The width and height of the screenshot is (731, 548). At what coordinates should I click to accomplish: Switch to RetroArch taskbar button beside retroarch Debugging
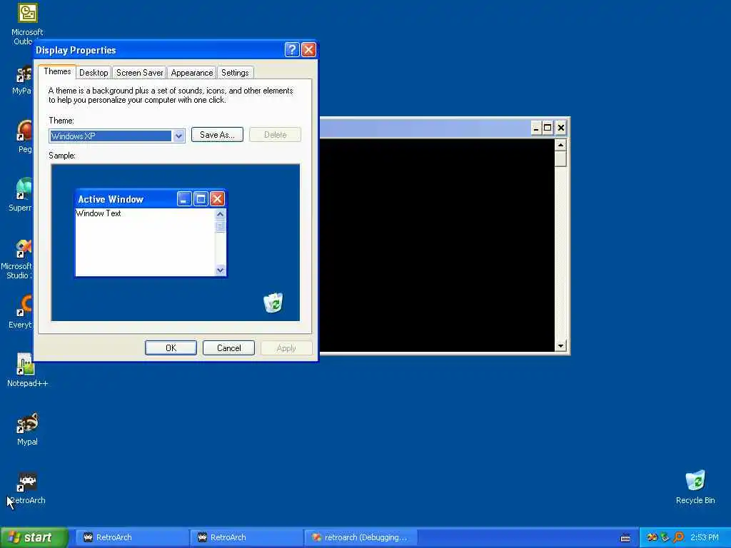[246, 537]
